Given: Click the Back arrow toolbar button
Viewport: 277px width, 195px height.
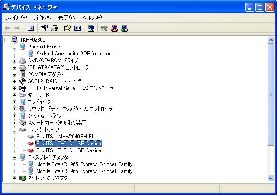Looking at the screenshot, I should (7, 28).
